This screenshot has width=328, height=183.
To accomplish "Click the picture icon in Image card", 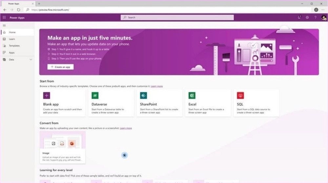I will pyautogui.click(x=53, y=144).
